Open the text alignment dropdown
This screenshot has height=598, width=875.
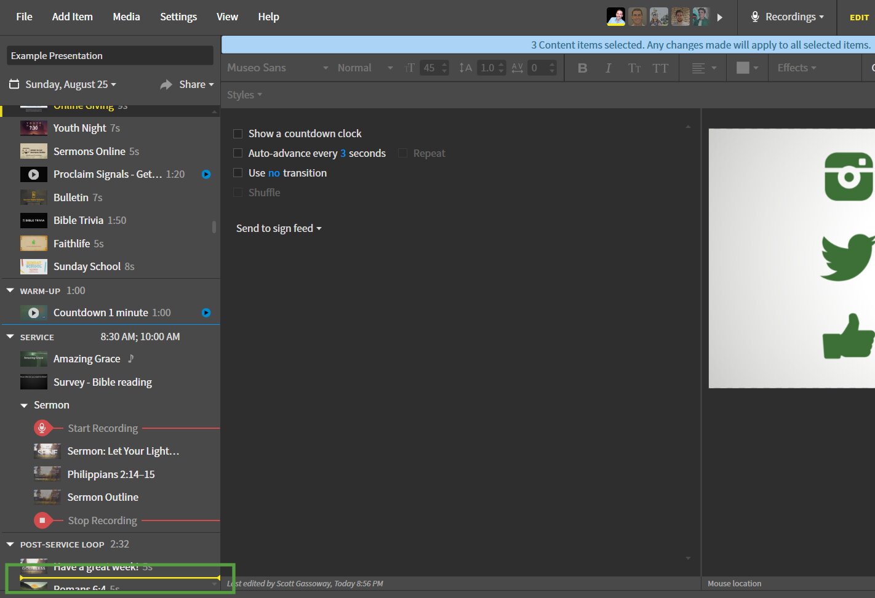[x=704, y=68]
